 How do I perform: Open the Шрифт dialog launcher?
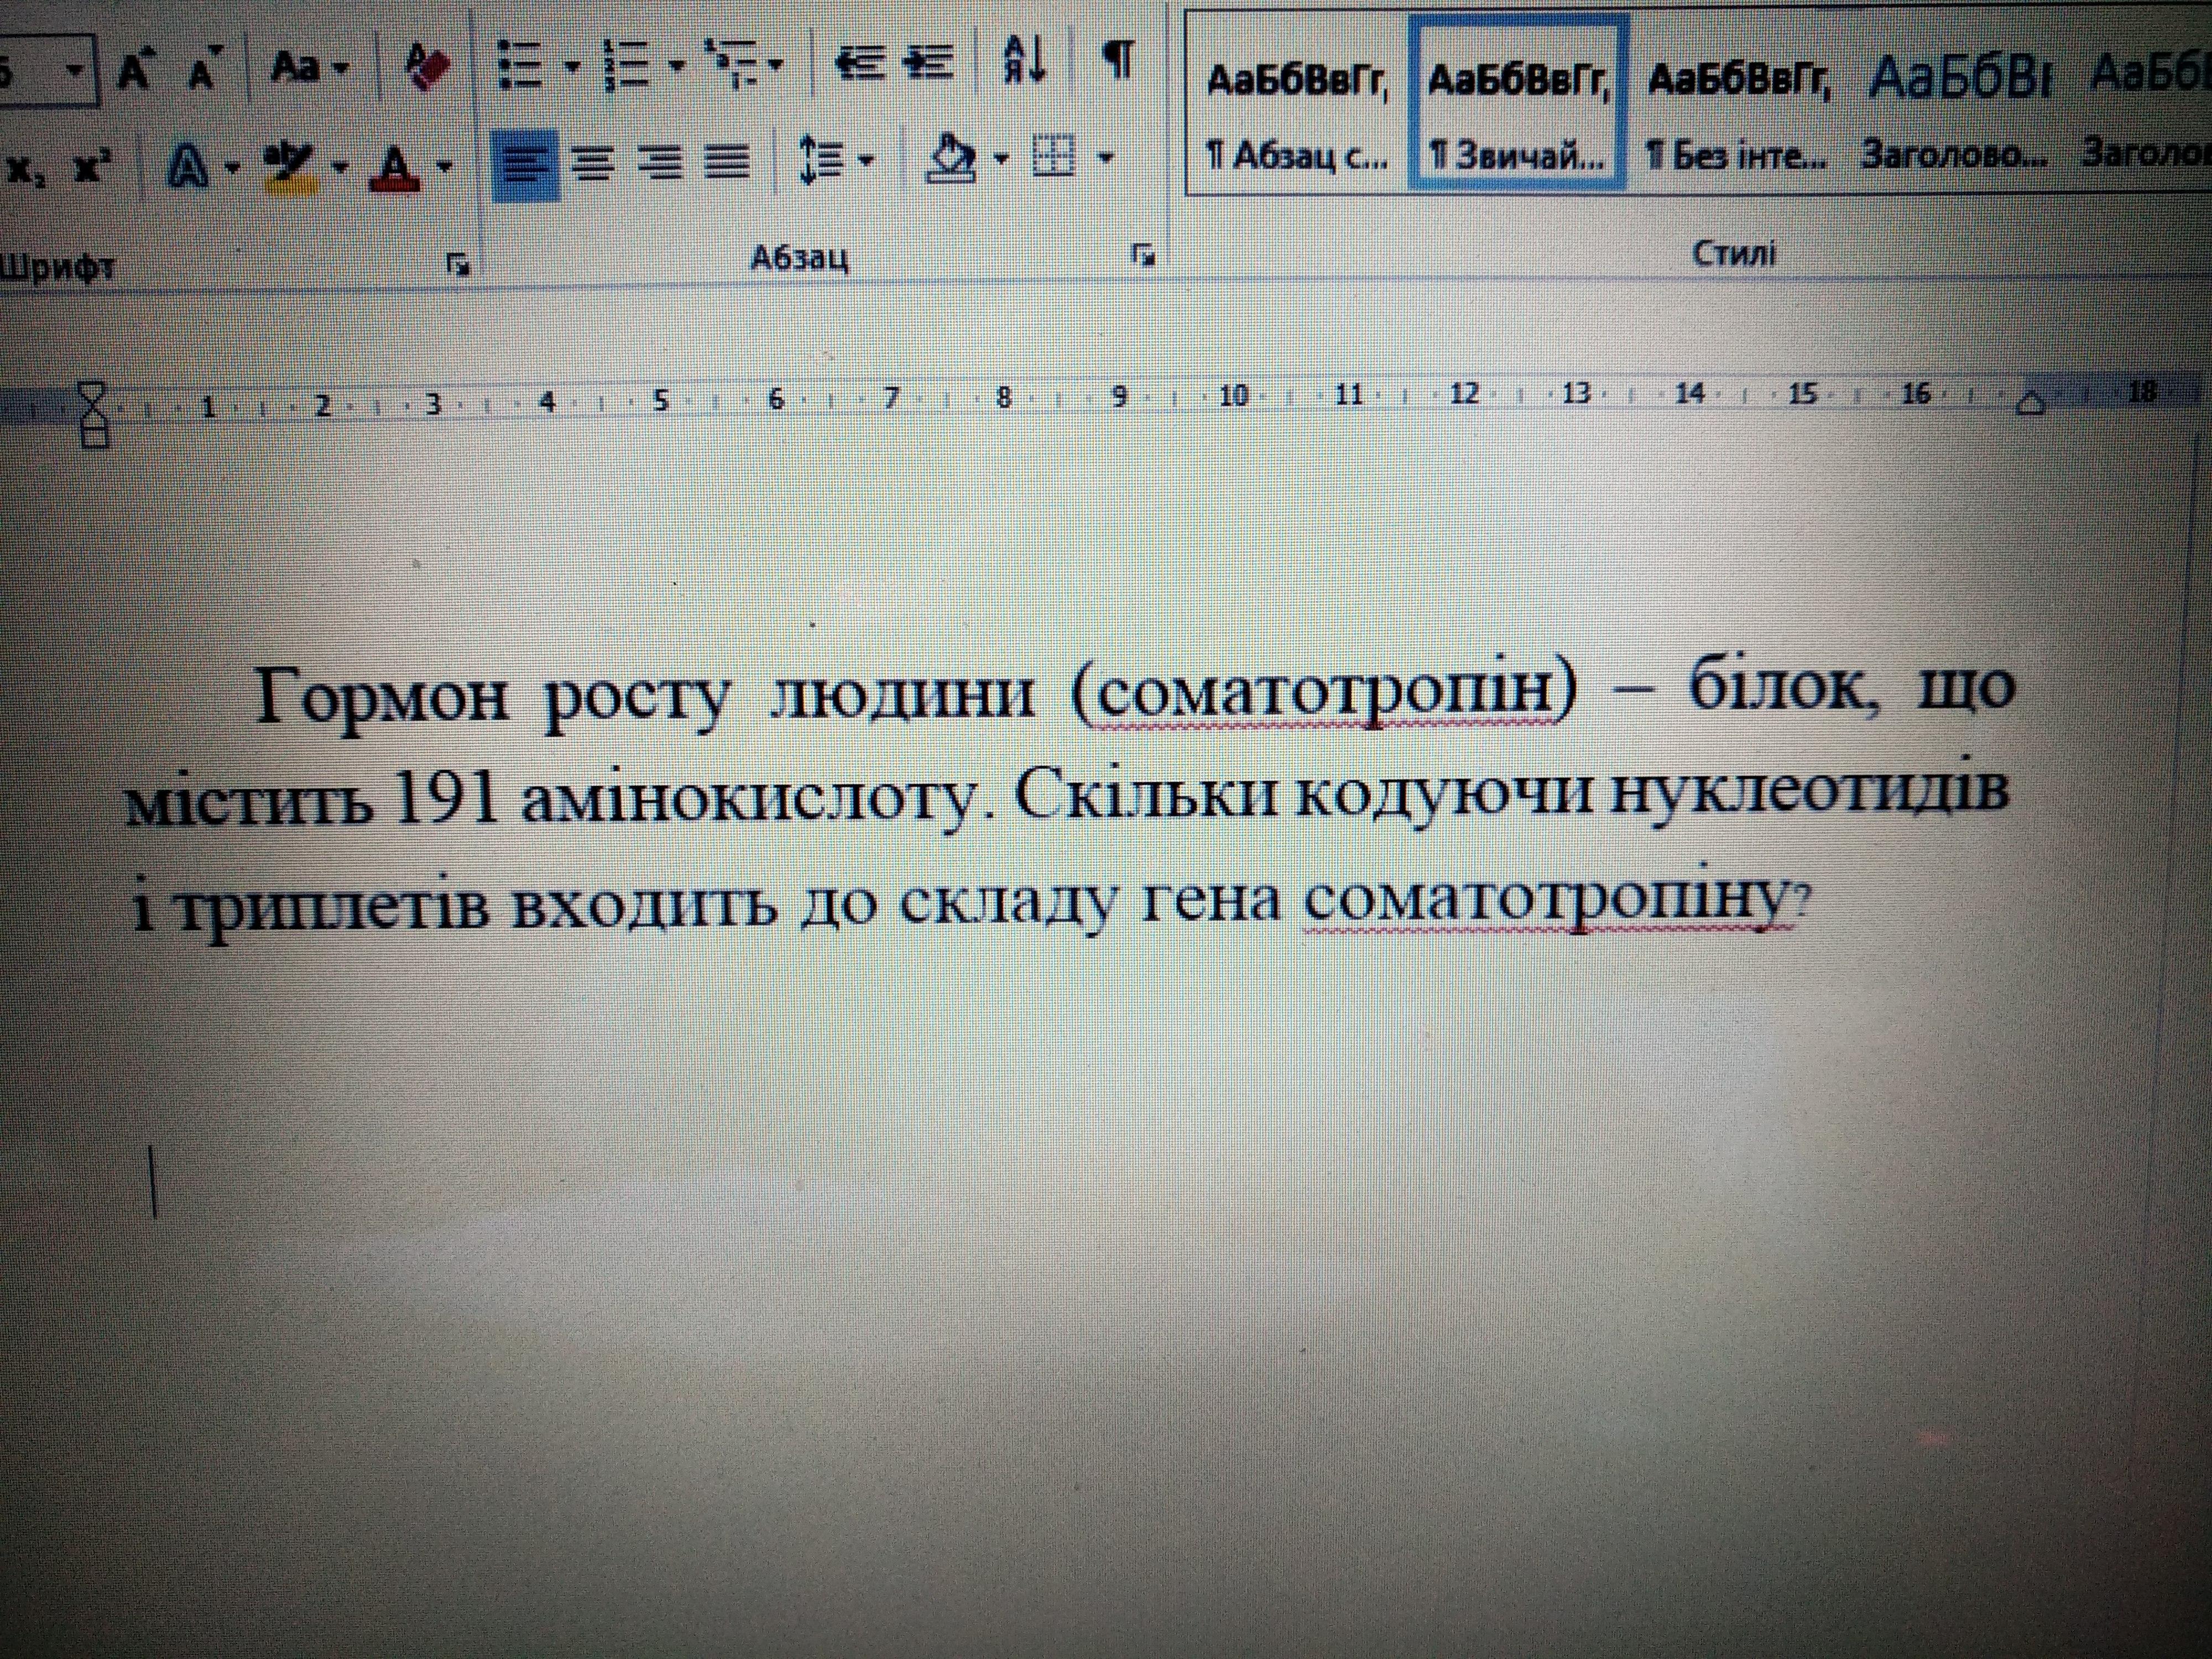click(x=459, y=264)
